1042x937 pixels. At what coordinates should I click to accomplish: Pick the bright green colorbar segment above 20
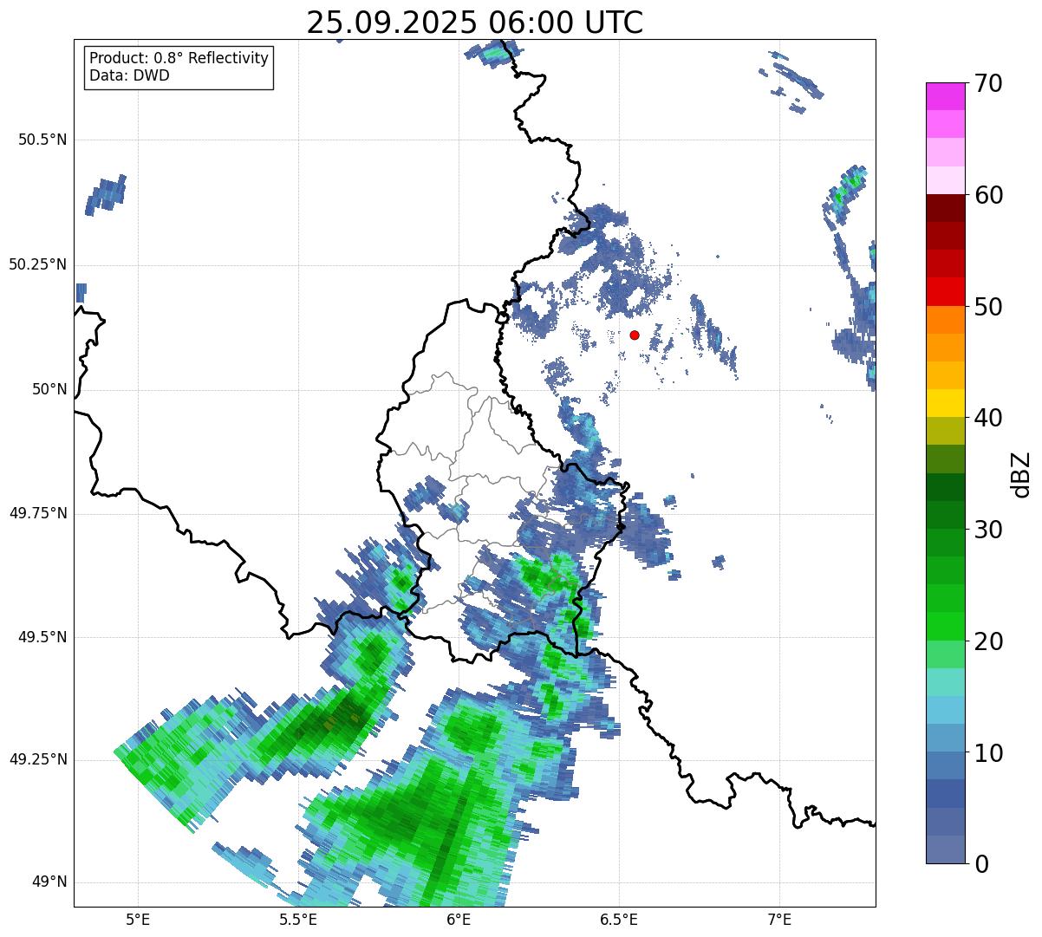point(946,626)
